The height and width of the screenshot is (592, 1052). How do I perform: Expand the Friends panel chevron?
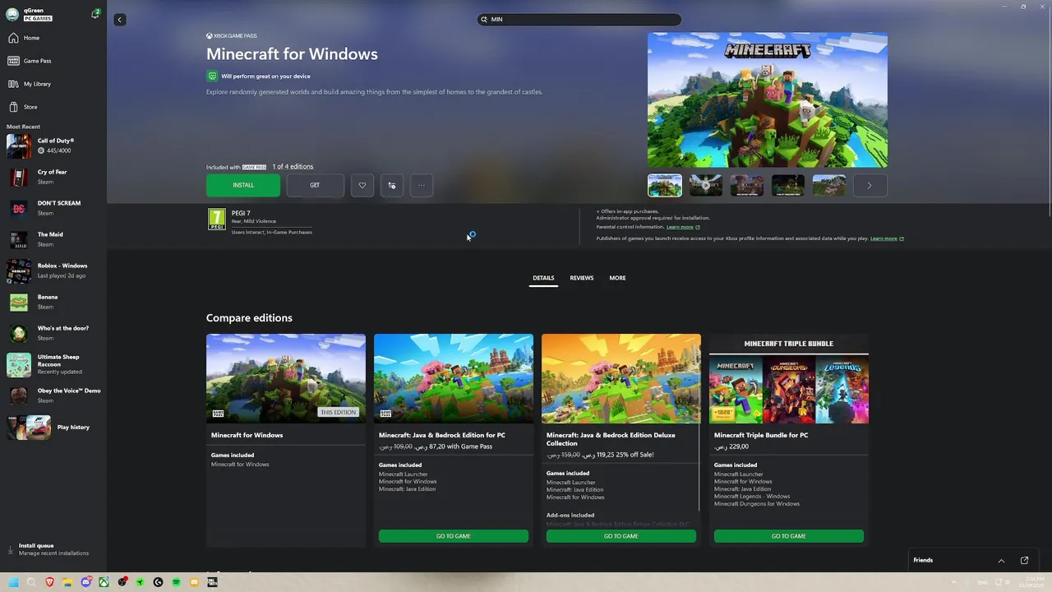(1001, 561)
